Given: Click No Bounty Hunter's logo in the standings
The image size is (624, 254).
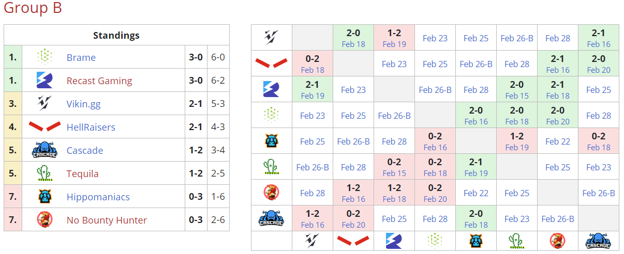Looking at the screenshot, I should (x=45, y=220).
